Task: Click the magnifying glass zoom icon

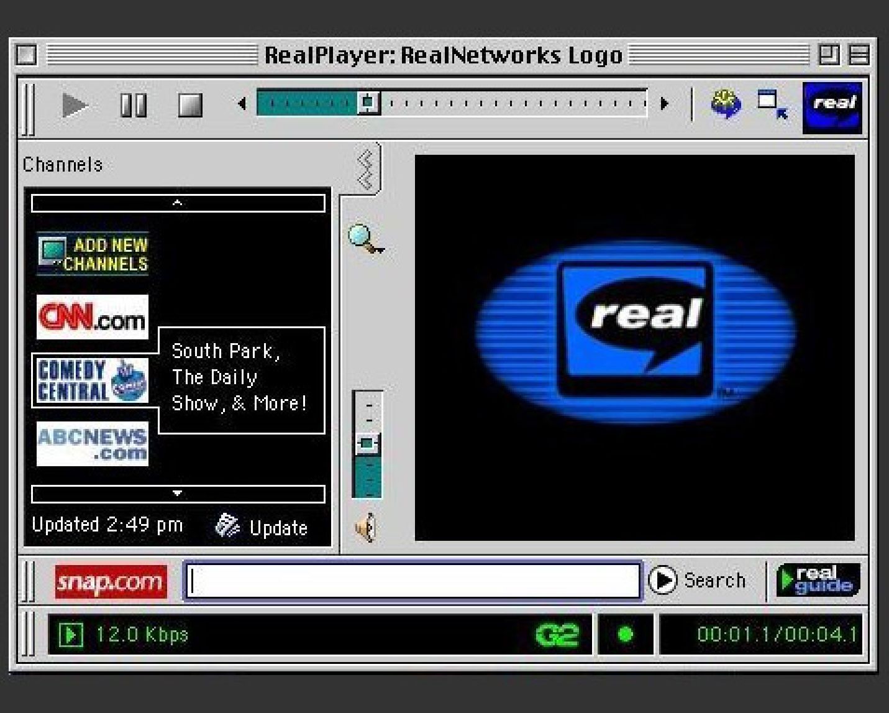Action: [x=365, y=239]
